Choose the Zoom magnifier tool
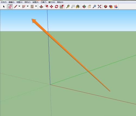Image resolution: width=136 pixels, height=116 pixels. (x=94, y=7)
